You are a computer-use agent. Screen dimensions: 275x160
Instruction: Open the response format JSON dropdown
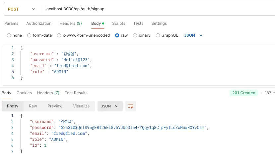pos(110,106)
